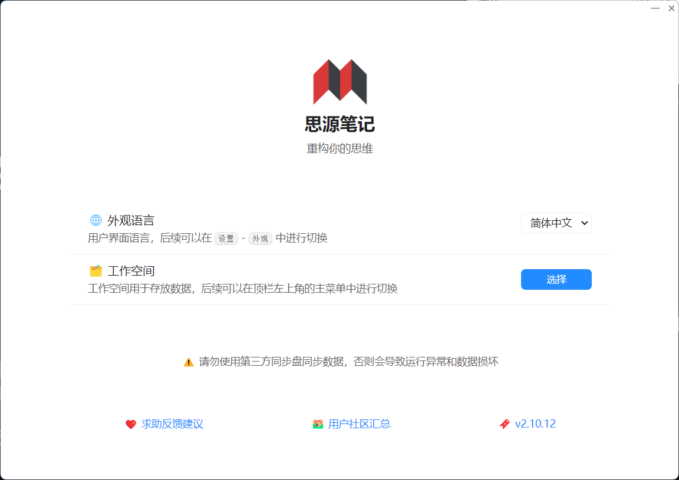This screenshot has height=480, width=679.
Task: Click the yellow warning triangle icon
Action: coord(189,362)
